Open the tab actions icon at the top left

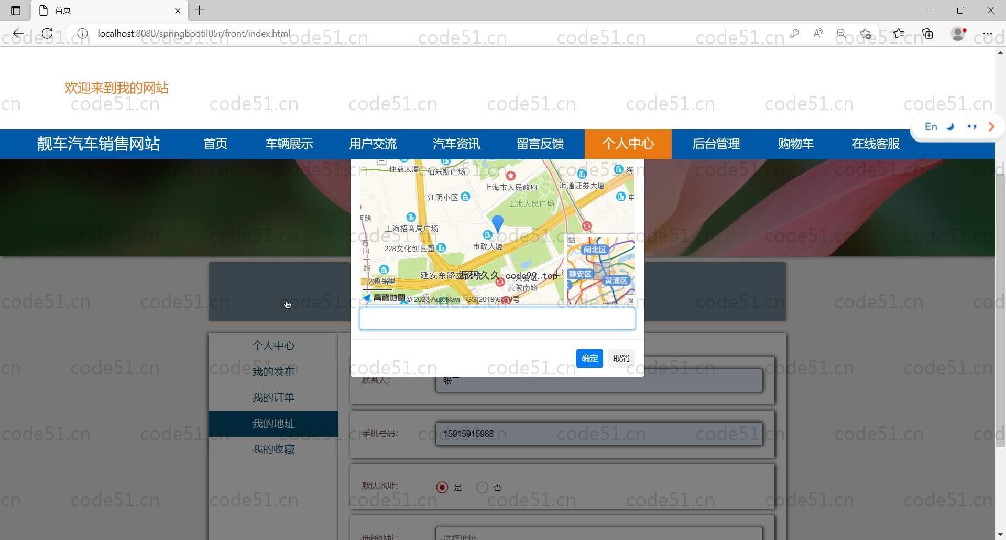[16, 10]
